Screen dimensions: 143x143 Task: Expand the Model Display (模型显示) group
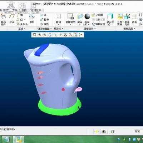pyautogui.click(x=90, y=29)
